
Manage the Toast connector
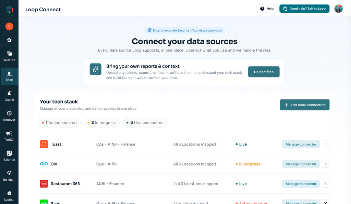point(301,144)
